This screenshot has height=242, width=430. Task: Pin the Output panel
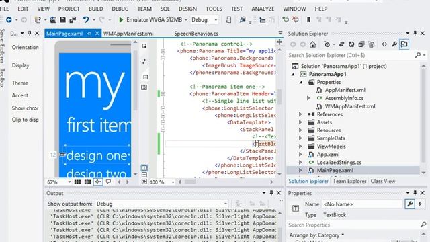click(x=271, y=193)
